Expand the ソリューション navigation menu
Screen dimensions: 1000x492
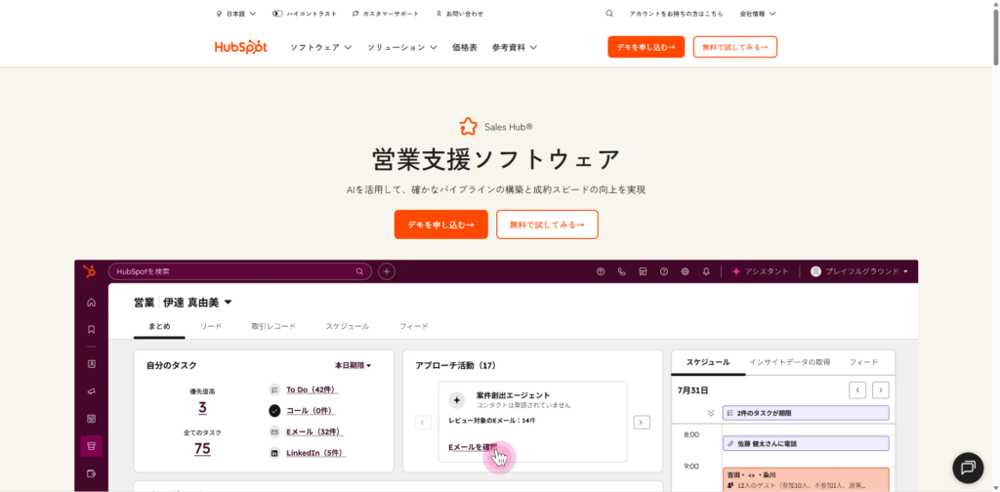[401, 47]
